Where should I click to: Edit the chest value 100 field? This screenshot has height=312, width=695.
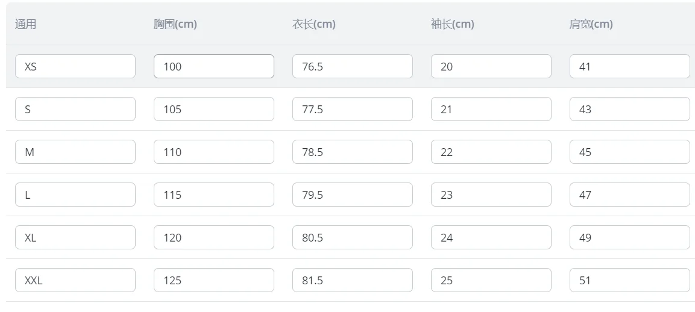(214, 66)
